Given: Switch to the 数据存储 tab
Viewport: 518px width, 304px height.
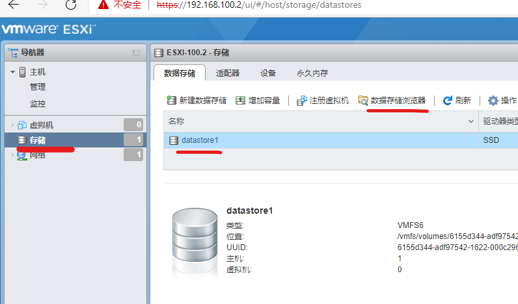Looking at the screenshot, I should coord(180,73).
